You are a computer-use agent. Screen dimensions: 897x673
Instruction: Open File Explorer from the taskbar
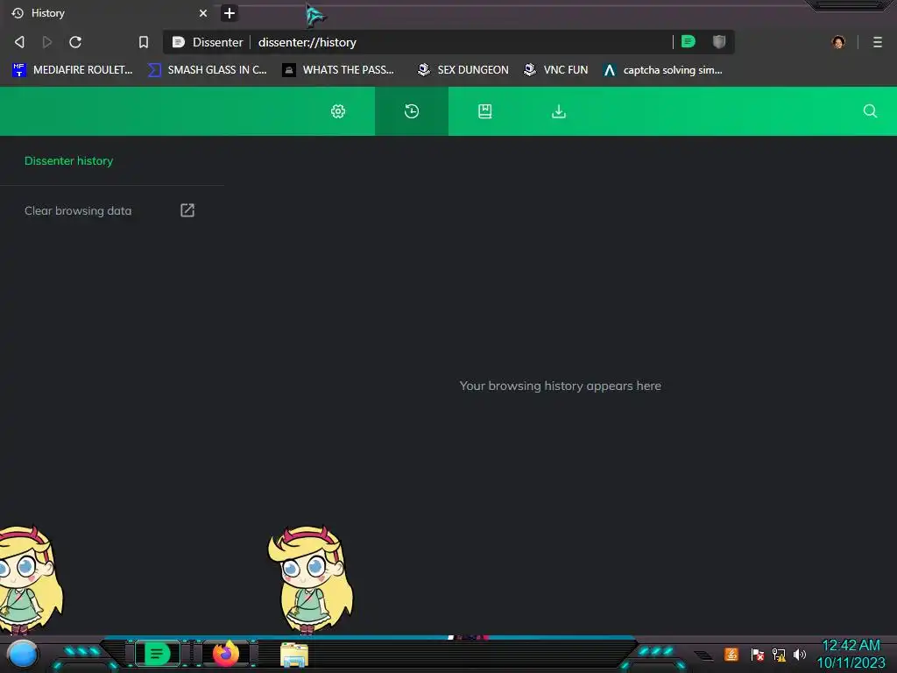[x=294, y=655]
